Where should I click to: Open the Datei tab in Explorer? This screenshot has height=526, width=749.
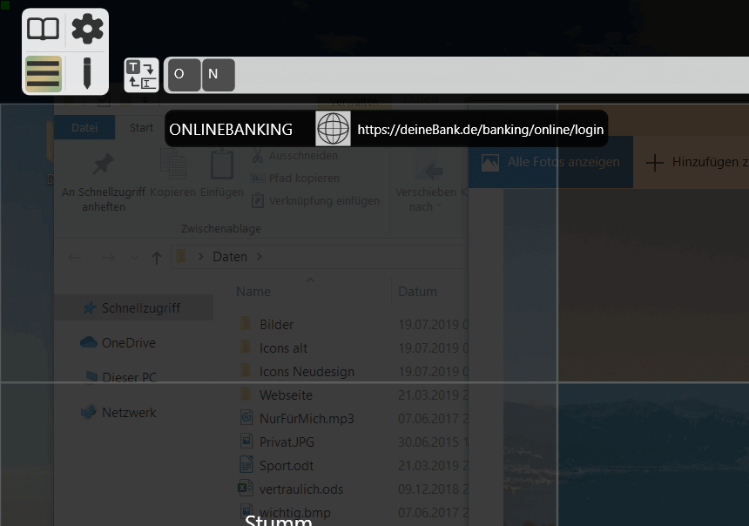84,127
